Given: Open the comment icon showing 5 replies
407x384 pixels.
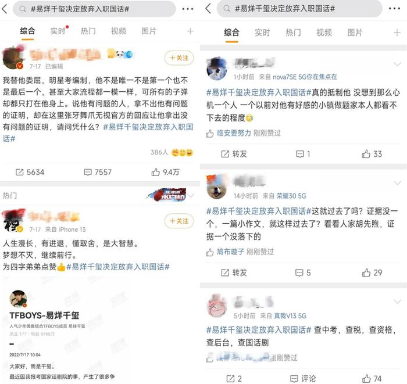Looking at the screenshot, I should pyautogui.click(x=303, y=273).
